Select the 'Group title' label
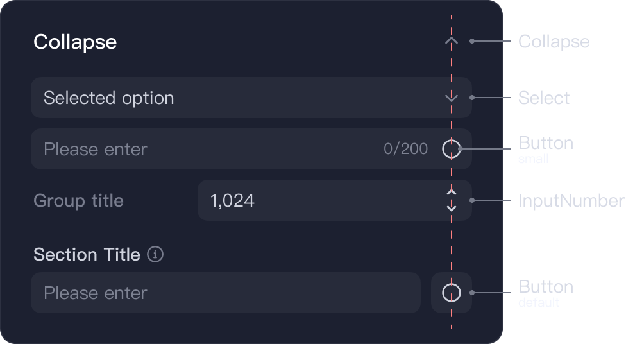The image size is (626, 344). 79,201
